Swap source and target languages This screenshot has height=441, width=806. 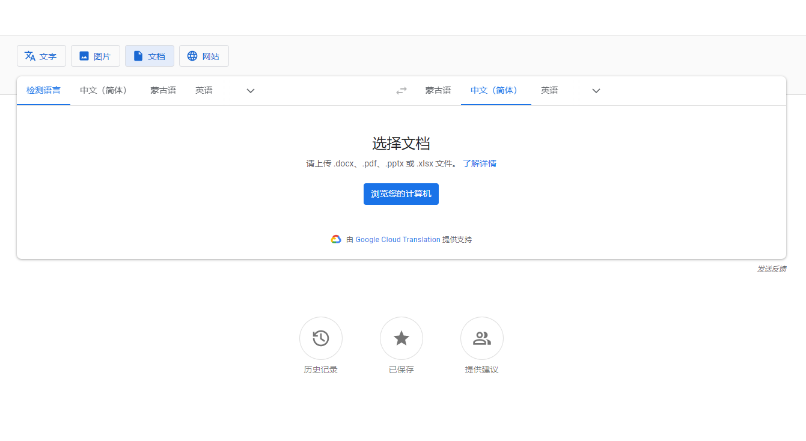click(x=401, y=91)
